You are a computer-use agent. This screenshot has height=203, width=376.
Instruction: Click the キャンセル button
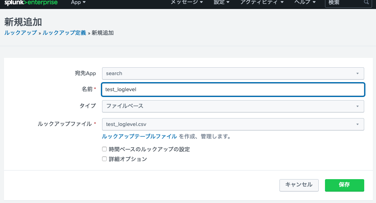299,185
